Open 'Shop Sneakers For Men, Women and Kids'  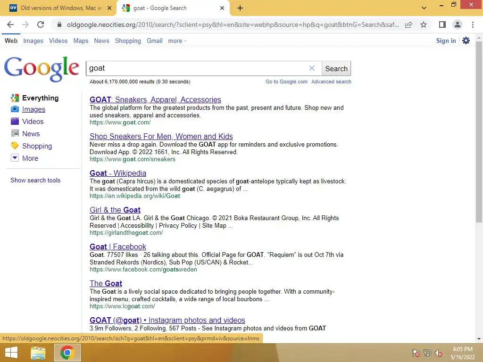161,136
